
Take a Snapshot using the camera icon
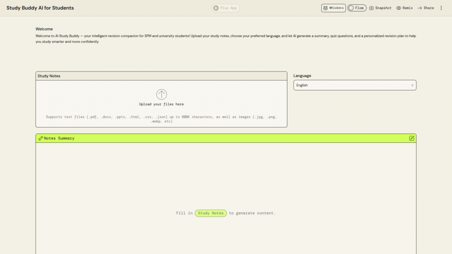(372, 8)
